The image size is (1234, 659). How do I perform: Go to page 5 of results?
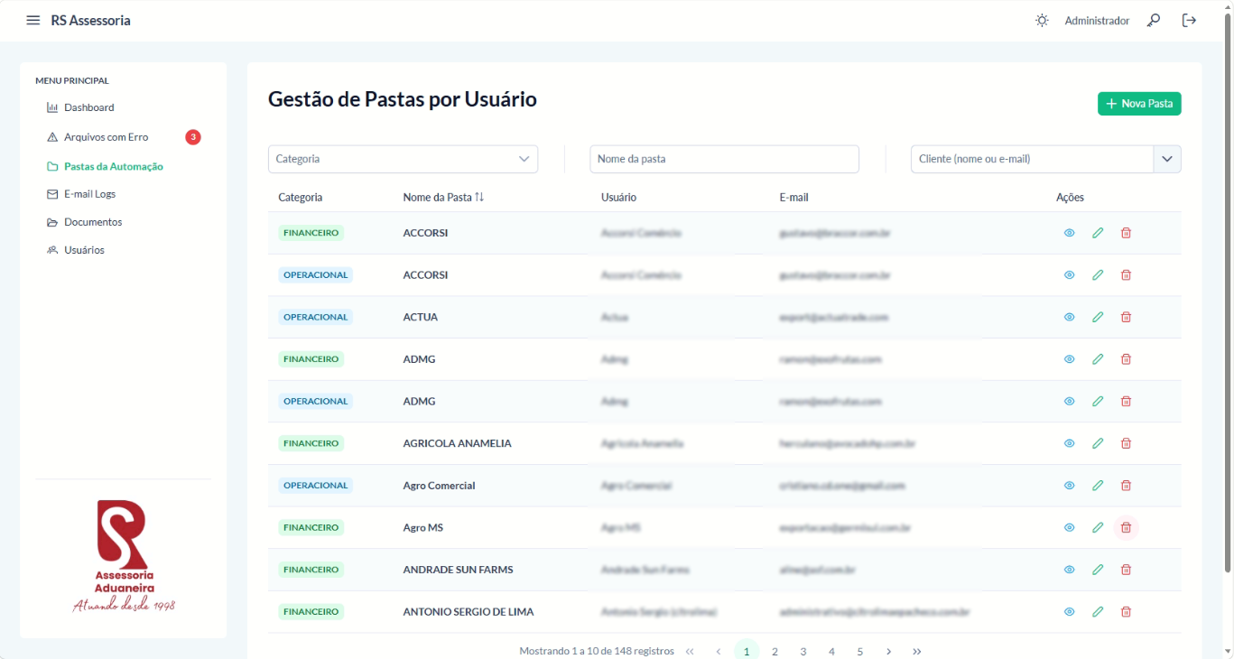pos(860,651)
